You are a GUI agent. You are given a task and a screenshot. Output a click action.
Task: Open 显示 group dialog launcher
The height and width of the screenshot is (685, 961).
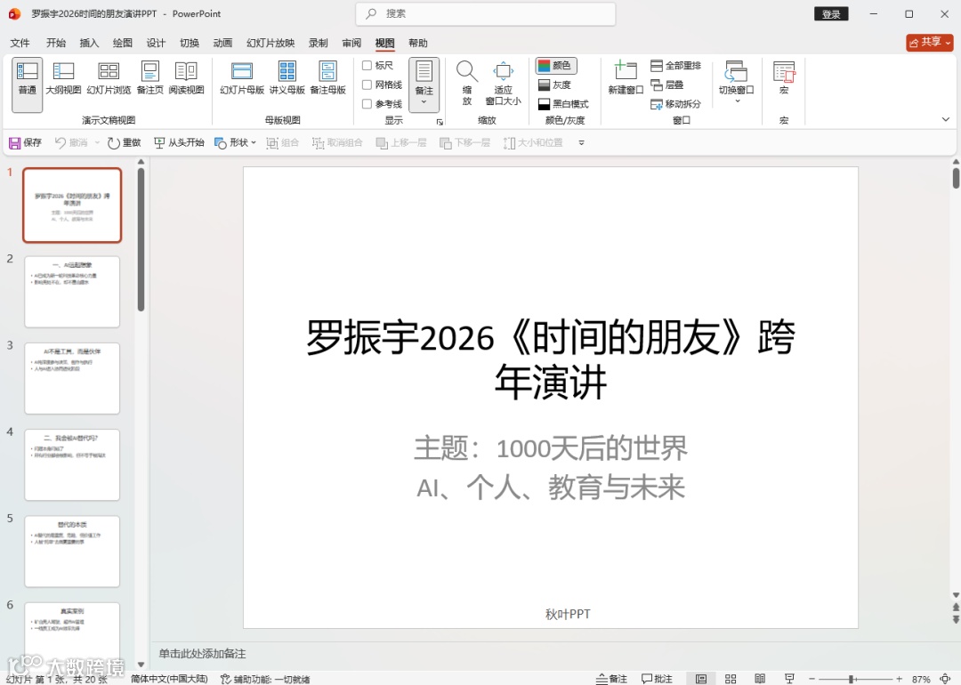[440, 122]
